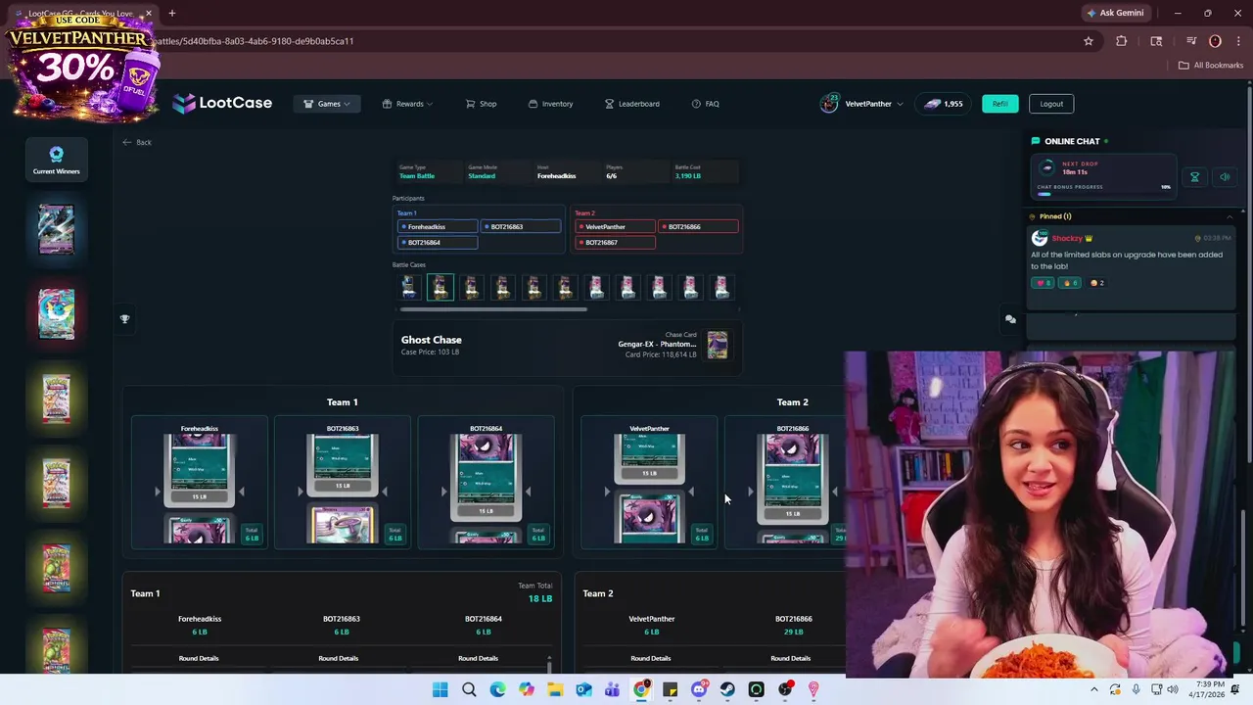The width and height of the screenshot is (1253, 705).
Task: Expand VelvetPanther Round Details
Action: [x=651, y=658]
